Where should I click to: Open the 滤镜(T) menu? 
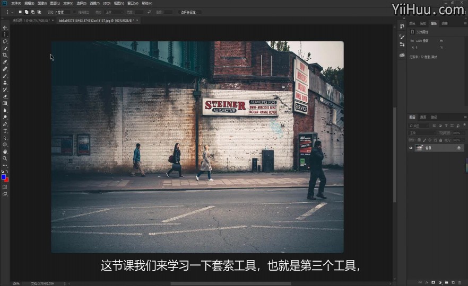point(94,3)
